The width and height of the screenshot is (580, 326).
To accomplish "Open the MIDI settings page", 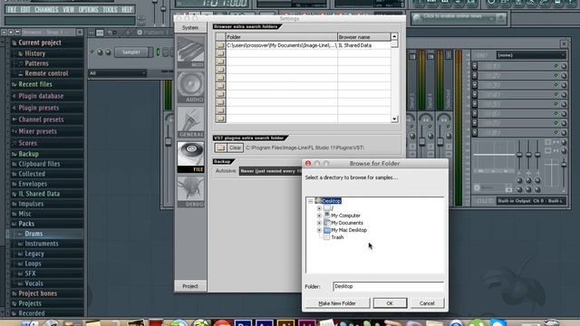I will tap(190, 53).
